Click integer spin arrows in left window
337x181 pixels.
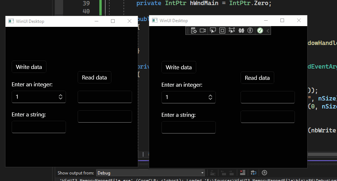tap(61, 97)
